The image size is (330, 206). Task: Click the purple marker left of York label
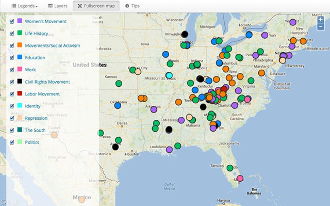(x=265, y=35)
